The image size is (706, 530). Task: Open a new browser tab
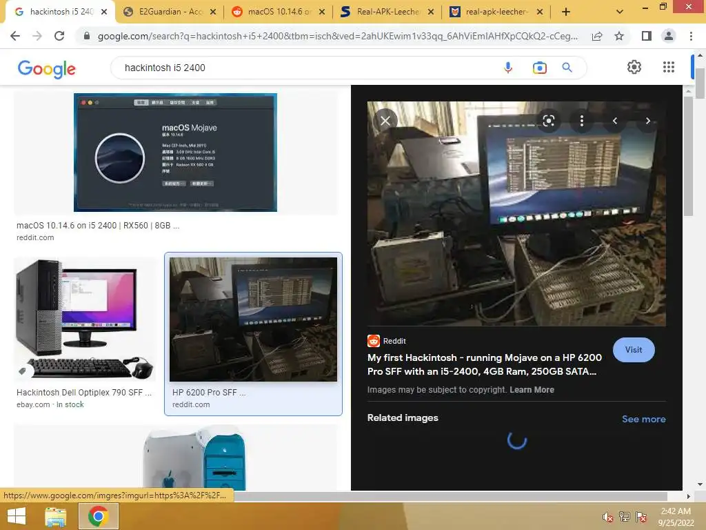click(566, 12)
